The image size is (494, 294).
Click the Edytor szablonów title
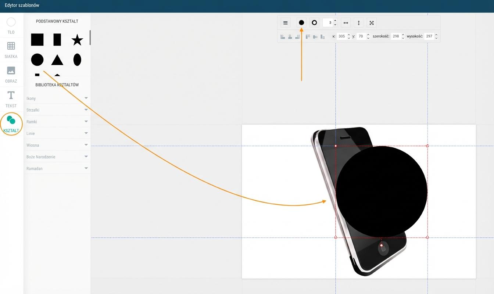point(22,6)
